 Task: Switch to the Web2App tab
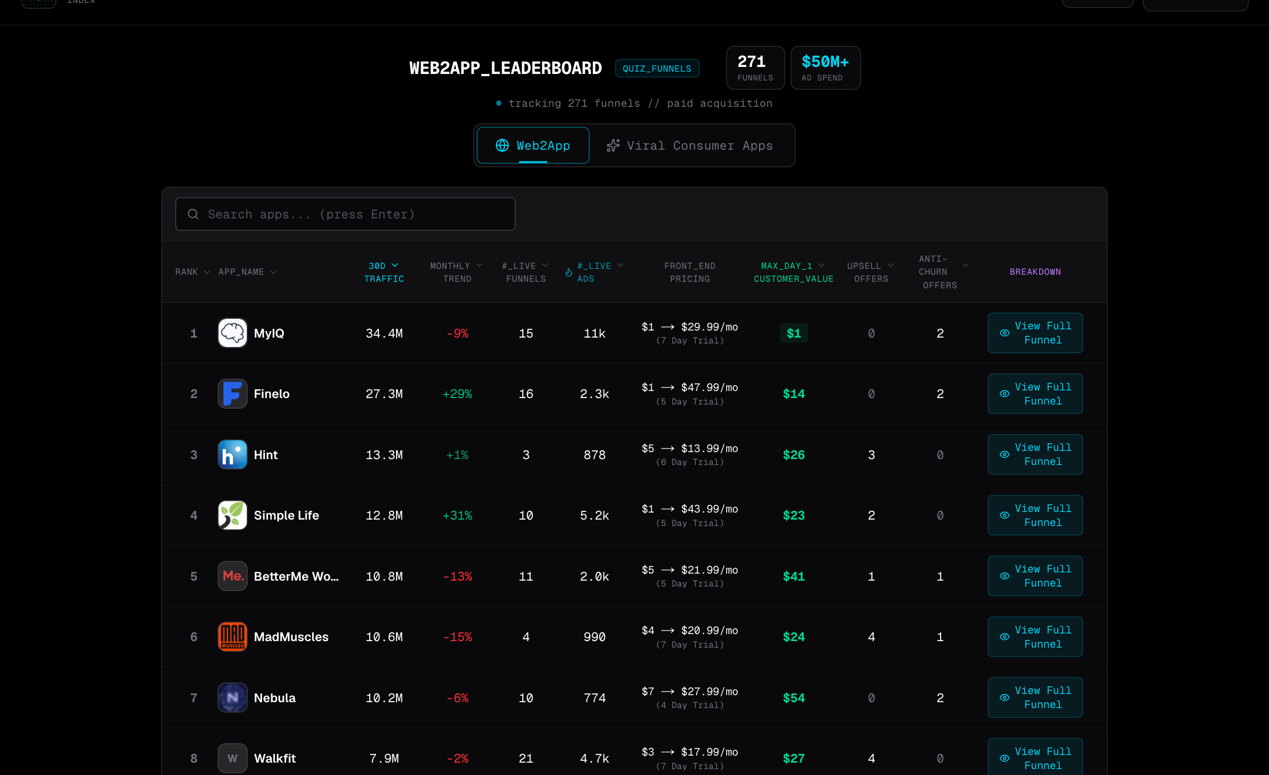(533, 146)
